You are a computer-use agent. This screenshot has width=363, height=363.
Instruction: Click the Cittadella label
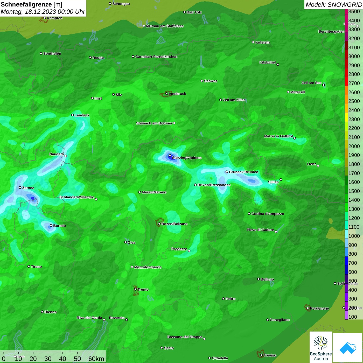pyautogui.click(x=220, y=358)
